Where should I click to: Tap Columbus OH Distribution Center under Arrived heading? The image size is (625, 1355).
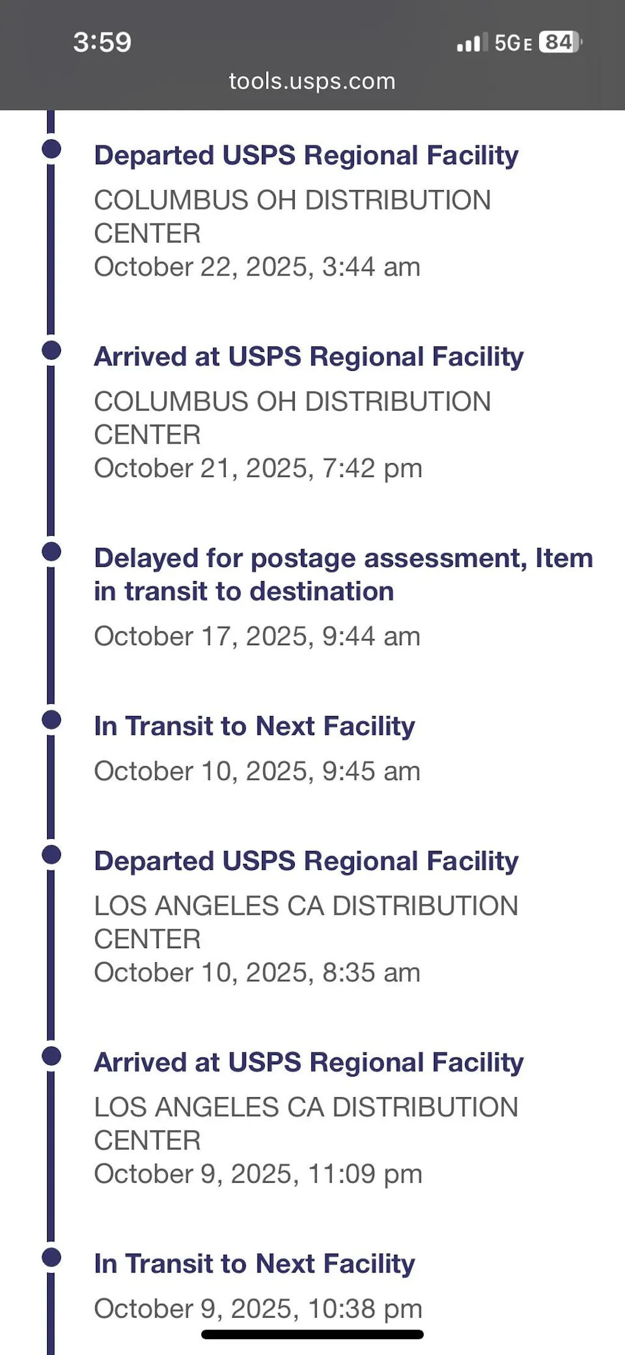click(292, 418)
